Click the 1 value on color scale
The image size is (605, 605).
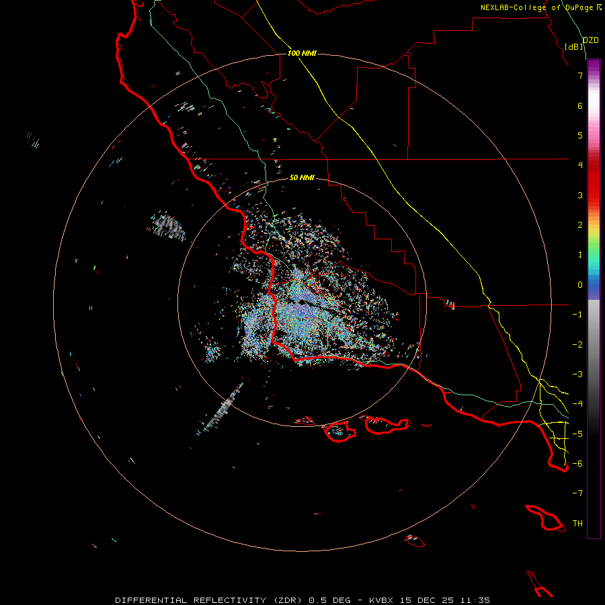pos(580,255)
